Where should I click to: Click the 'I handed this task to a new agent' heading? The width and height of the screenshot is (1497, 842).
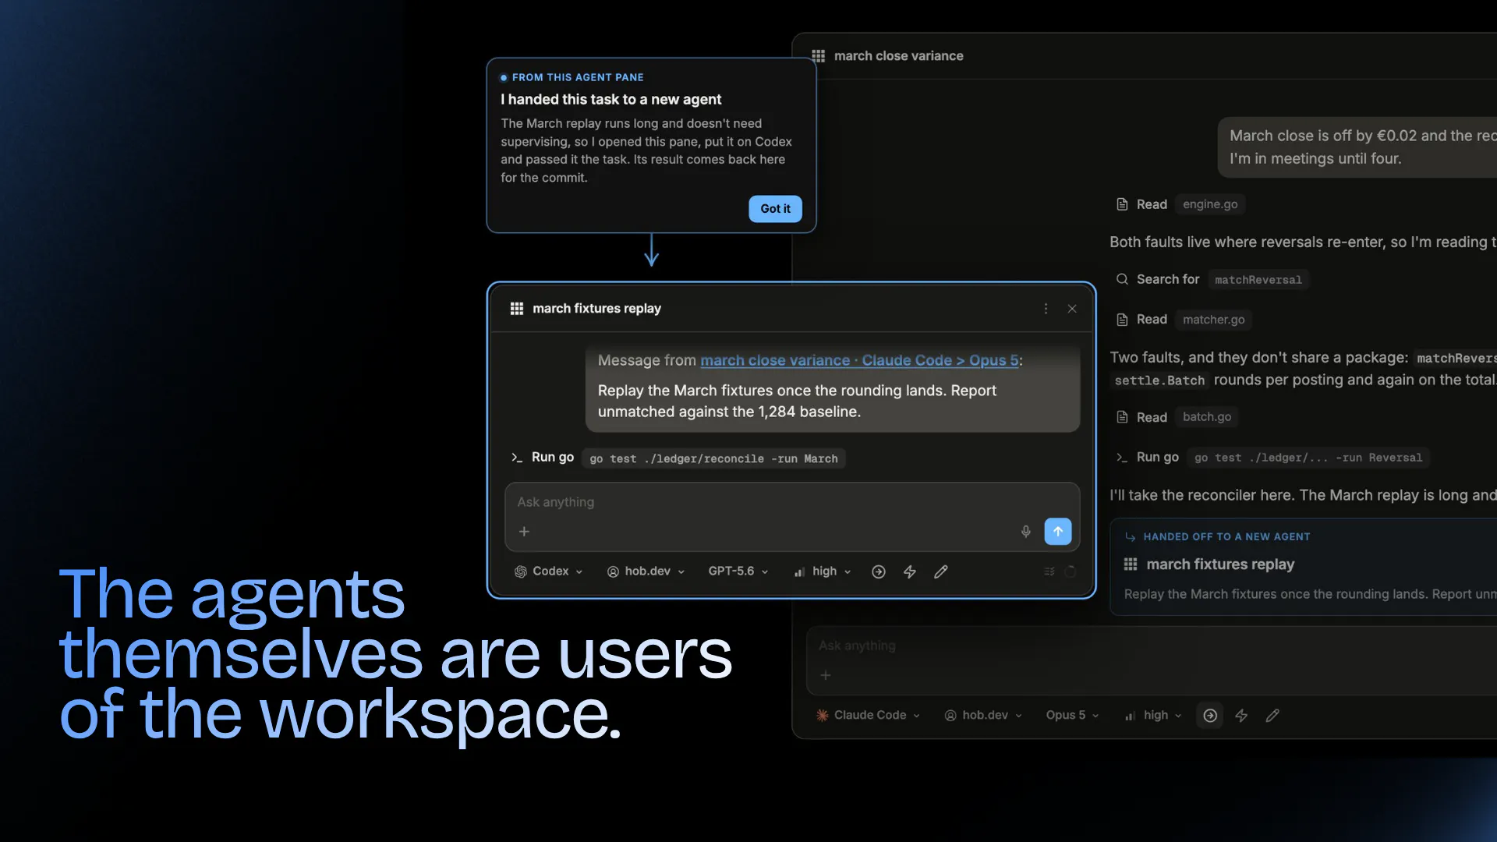tap(610, 100)
